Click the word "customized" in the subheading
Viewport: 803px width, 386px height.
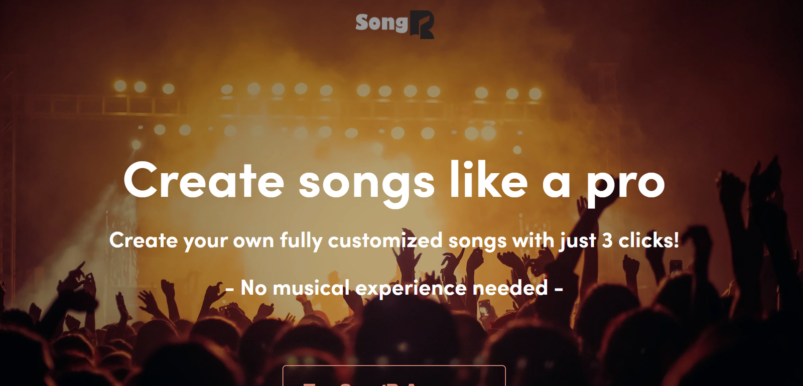coord(385,240)
